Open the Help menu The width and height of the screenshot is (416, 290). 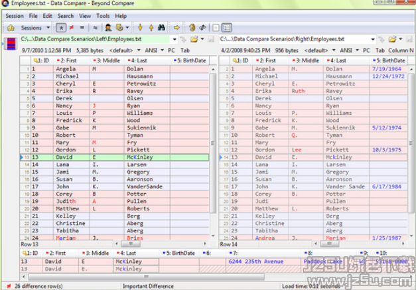121,16
